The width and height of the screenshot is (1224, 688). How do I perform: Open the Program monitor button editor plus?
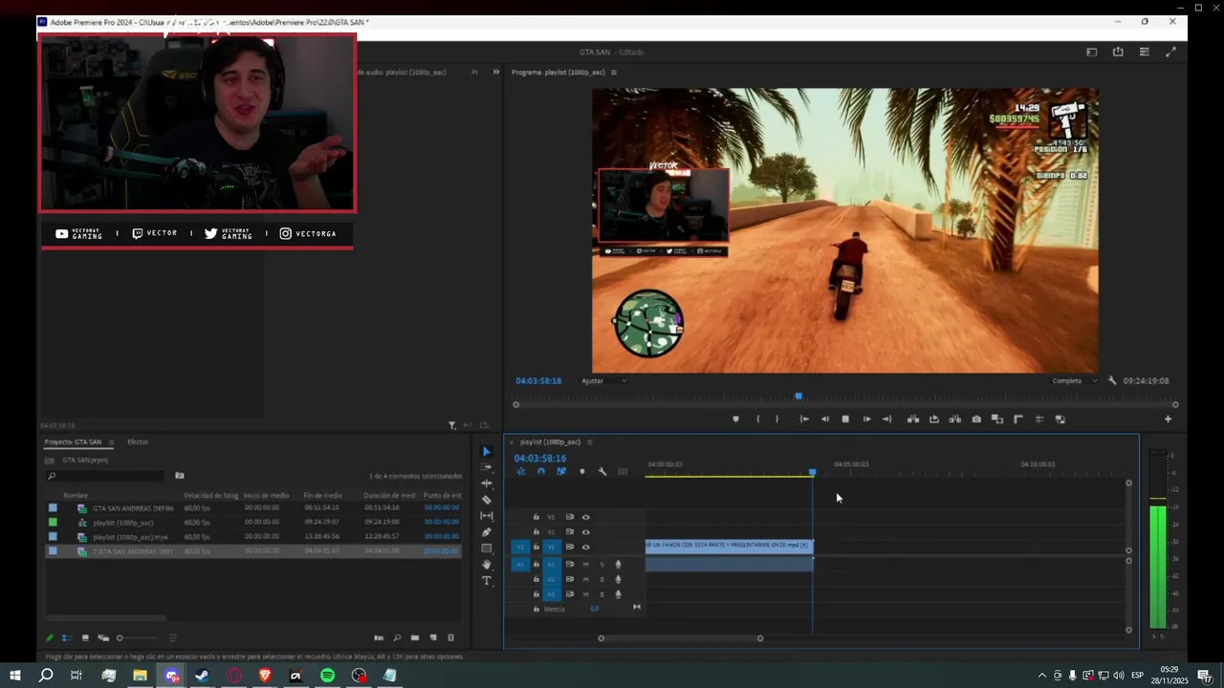click(1168, 419)
